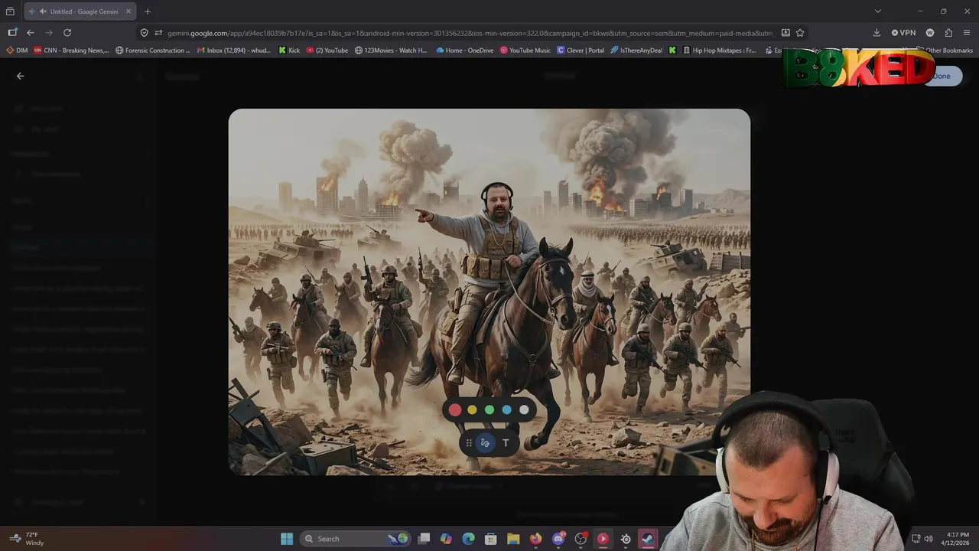Open CNN - Breaking News bookmark
Image resolution: width=979 pixels, height=551 pixels.
click(71, 51)
